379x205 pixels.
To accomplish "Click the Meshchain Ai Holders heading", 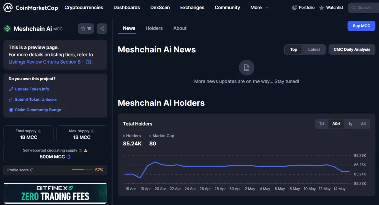I will 161,103.
